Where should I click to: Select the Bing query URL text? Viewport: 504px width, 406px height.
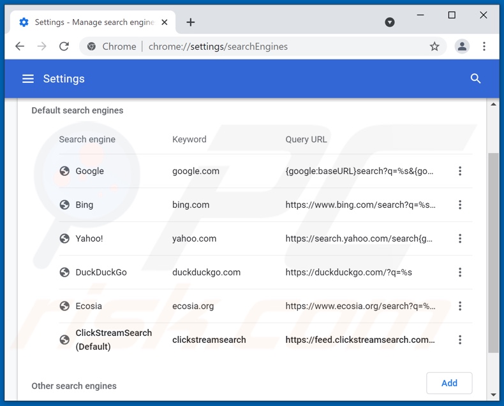tap(360, 205)
